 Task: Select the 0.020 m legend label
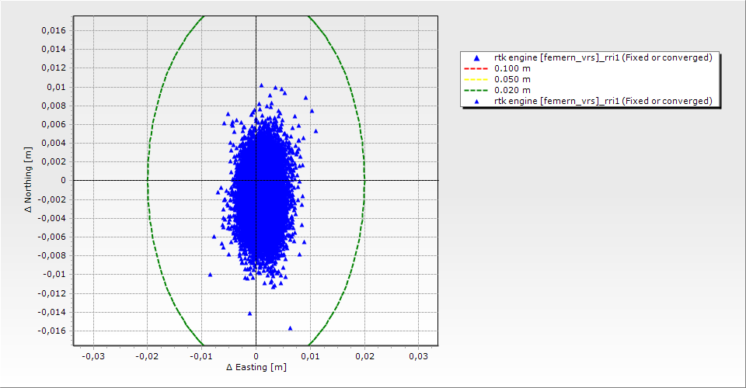coord(513,91)
